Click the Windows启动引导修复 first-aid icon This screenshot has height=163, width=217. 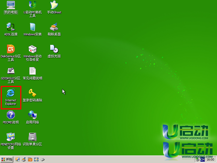pyautogui.click(x=33, y=53)
